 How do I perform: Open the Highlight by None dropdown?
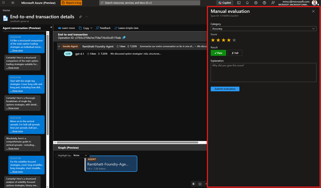click(73, 156)
